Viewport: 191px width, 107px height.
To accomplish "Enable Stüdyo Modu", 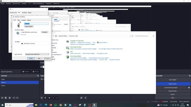I will [172, 91].
